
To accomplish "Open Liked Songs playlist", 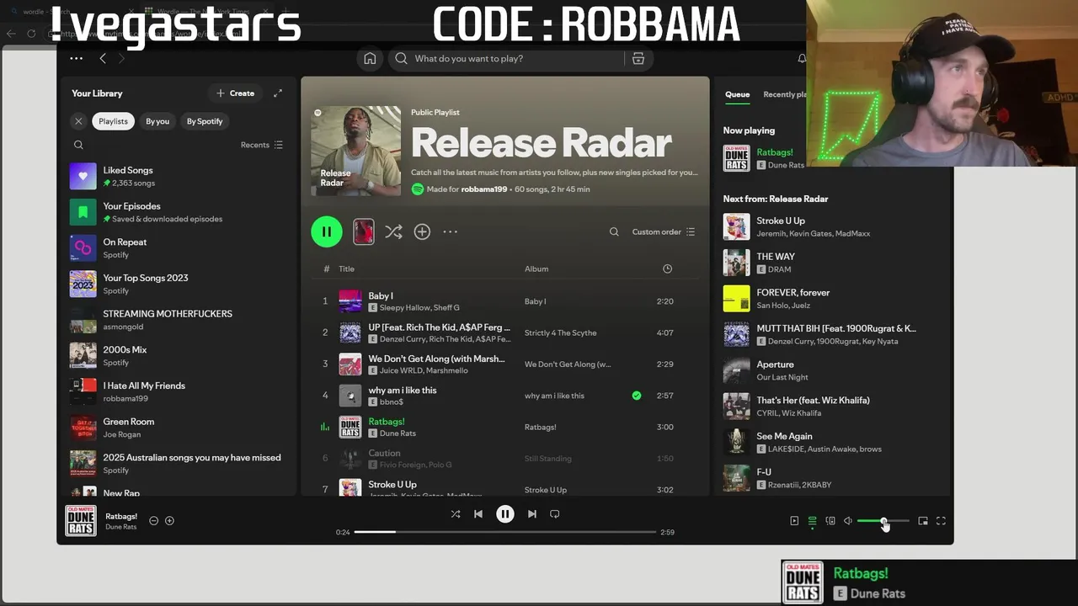I will (177, 176).
